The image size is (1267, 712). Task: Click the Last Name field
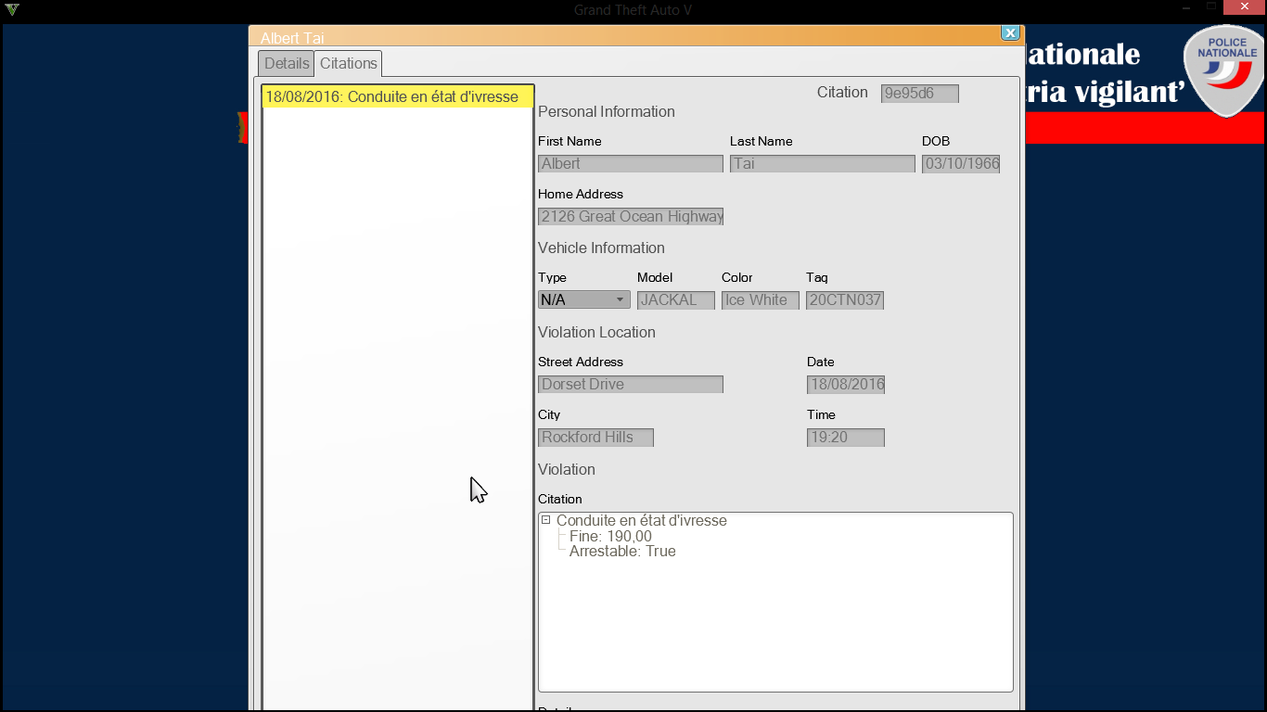coord(822,164)
